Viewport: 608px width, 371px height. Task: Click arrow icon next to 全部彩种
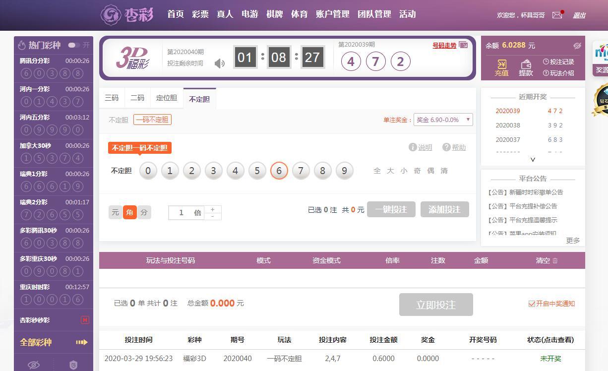click(x=82, y=342)
